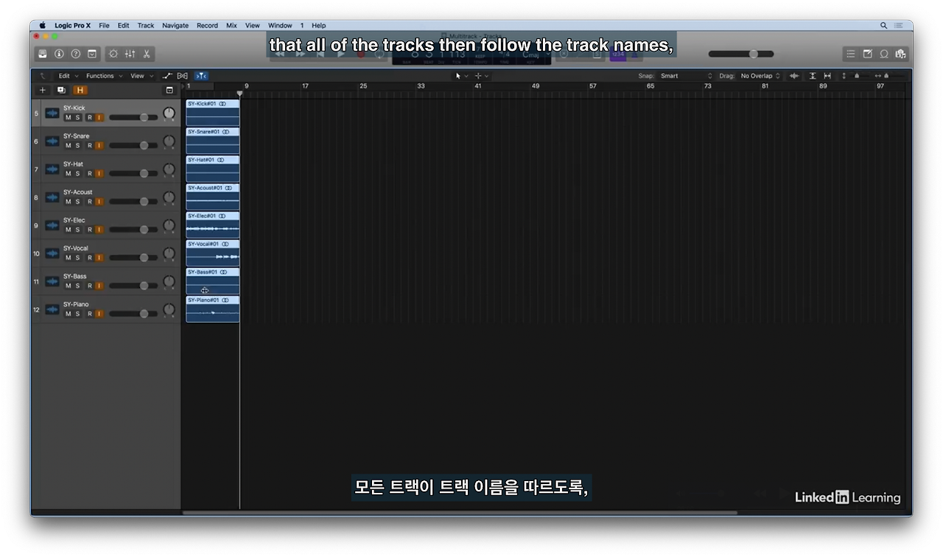Mute the SY-Kick track
Screen dimensions: 943x557
tap(69, 118)
